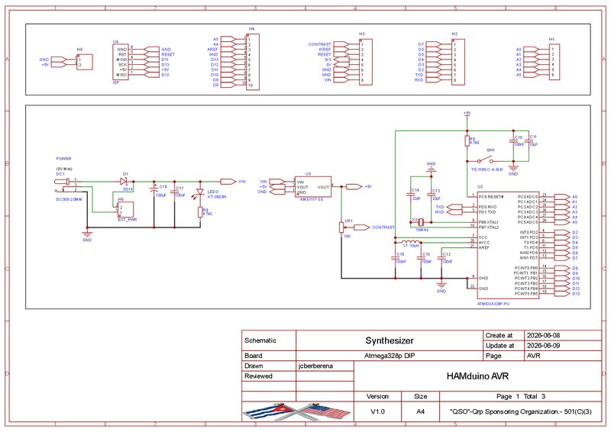Select the C15 100nF capacitor symbol
This screenshot has width=611, height=432.
(x=421, y=257)
